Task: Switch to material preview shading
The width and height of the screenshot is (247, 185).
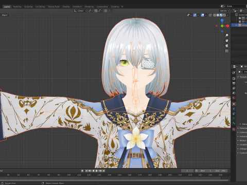Action: tap(221, 15)
